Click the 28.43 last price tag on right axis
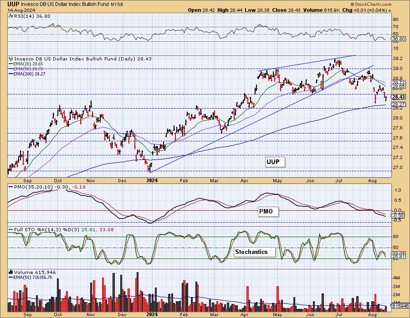Screen dimensions: 410x318 399,97
